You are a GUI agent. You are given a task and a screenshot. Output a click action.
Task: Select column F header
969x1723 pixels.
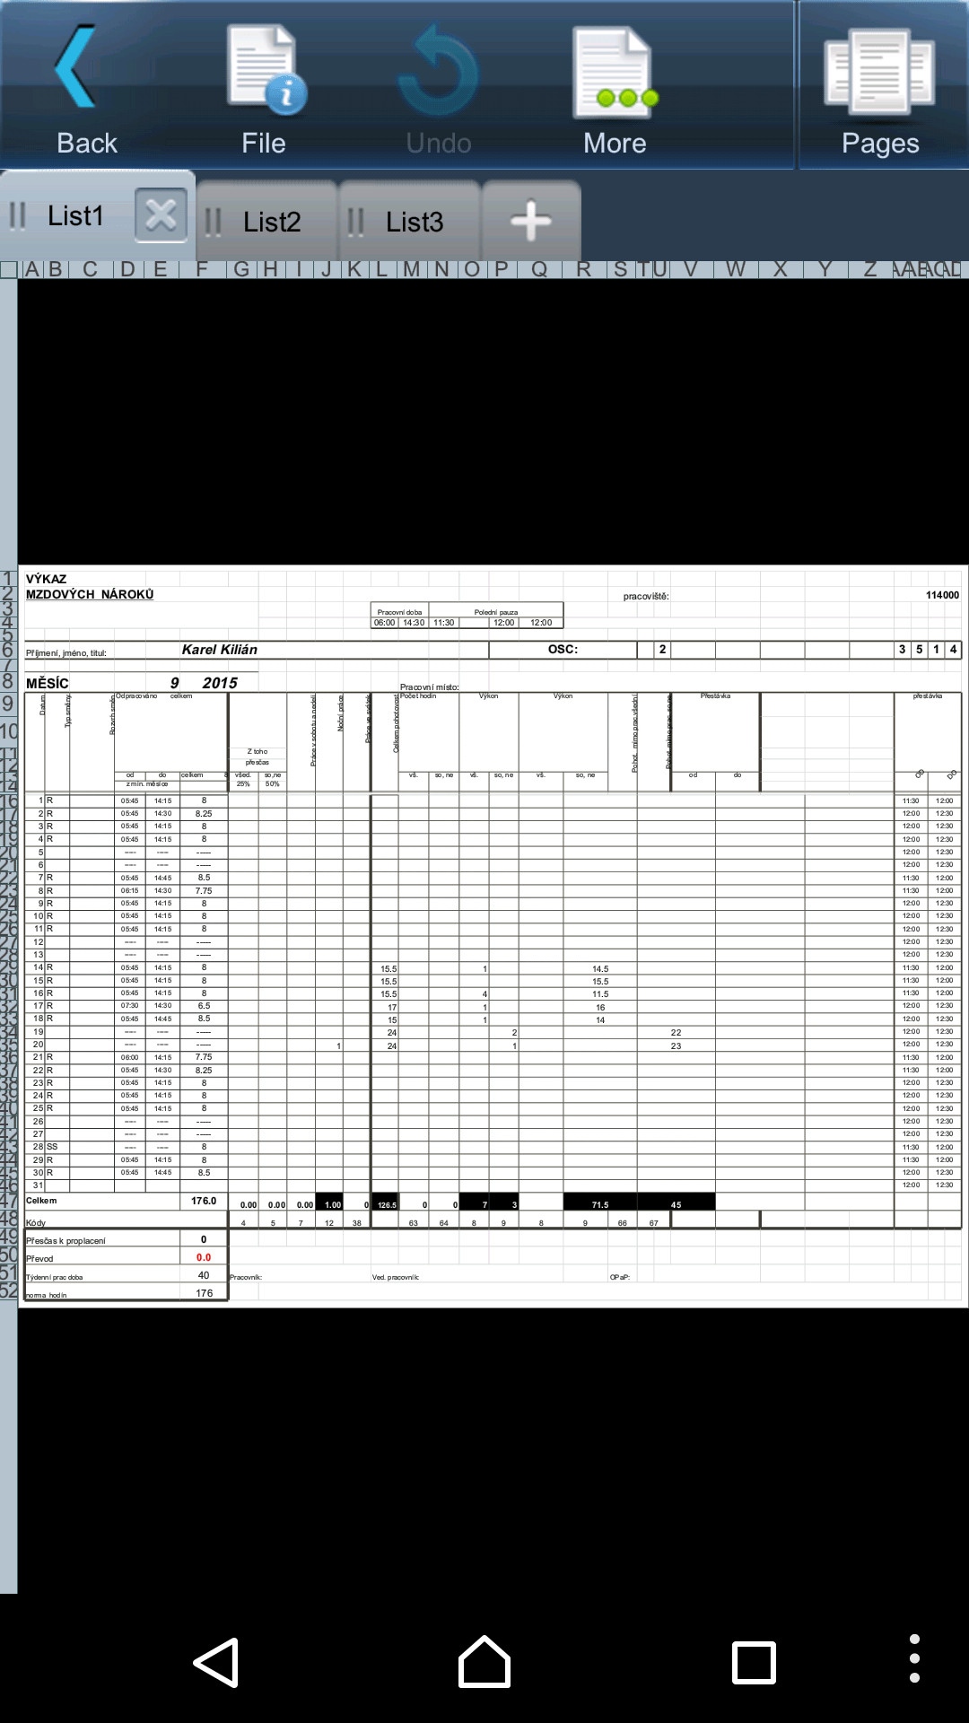pyautogui.click(x=202, y=269)
